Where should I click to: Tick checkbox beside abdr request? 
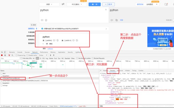[x=1, y=73]
